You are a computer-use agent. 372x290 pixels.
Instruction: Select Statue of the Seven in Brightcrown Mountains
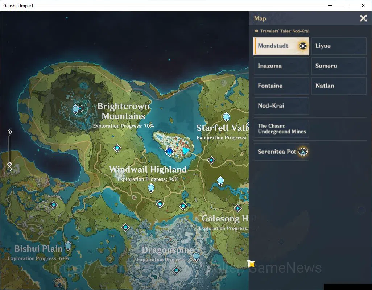(x=75, y=109)
